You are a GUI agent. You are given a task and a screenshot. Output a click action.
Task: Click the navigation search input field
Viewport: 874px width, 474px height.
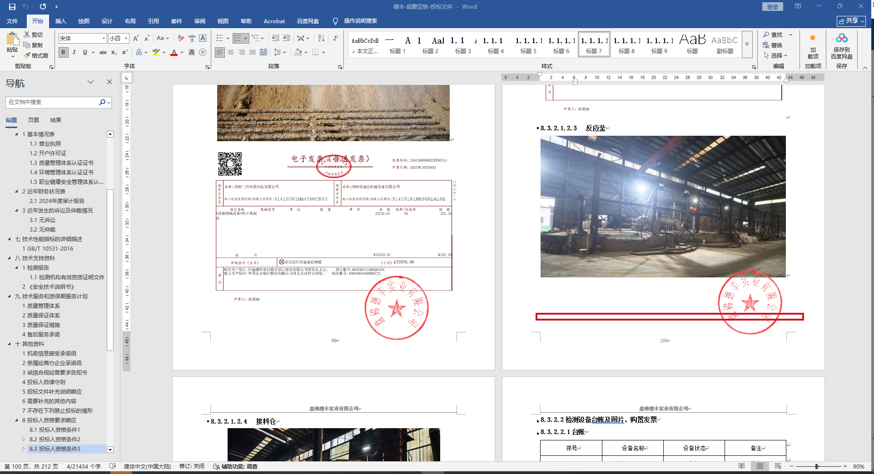(53, 102)
